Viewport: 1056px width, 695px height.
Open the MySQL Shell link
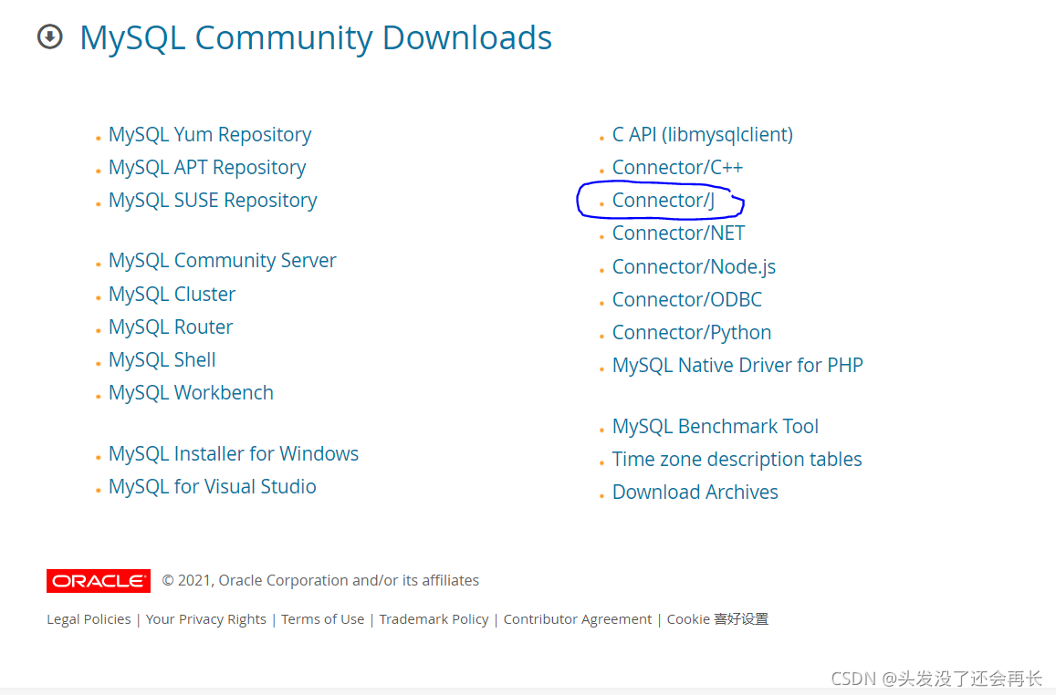(x=162, y=360)
